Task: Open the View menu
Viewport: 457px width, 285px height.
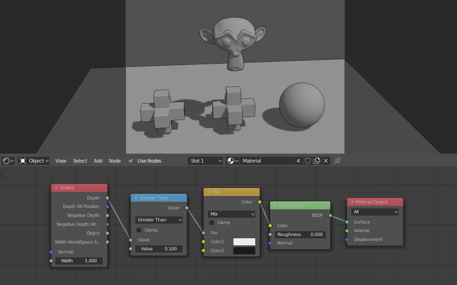Action: coord(61,161)
